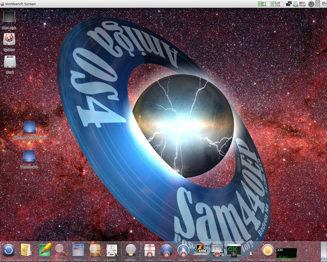The width and height of the screenshot is (327, 262).
Task: Open the Extras subdock
Action: 150,250
